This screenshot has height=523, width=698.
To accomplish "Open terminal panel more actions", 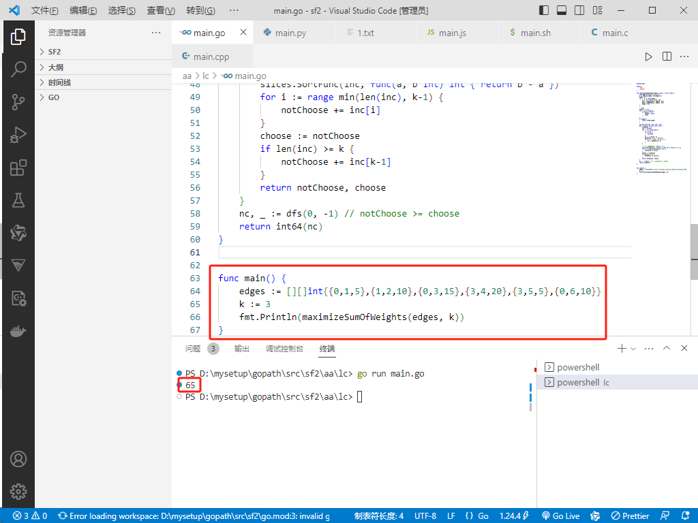I will tap(649, 348).
